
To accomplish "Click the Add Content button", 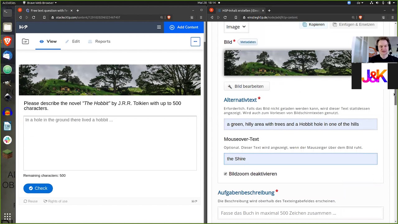I will pyautogui.click(x=184, y=27).
